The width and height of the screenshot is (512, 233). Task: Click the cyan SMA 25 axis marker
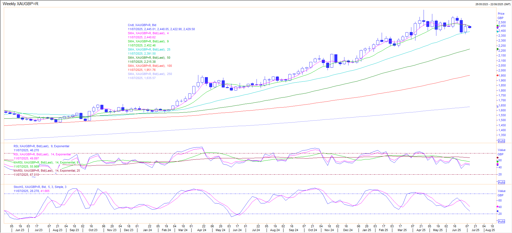coord(498,32)
